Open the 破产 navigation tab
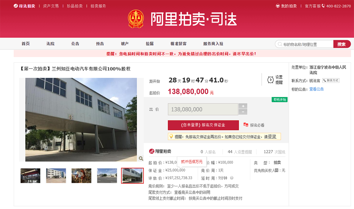354x209 pixels. coord(125,44)
